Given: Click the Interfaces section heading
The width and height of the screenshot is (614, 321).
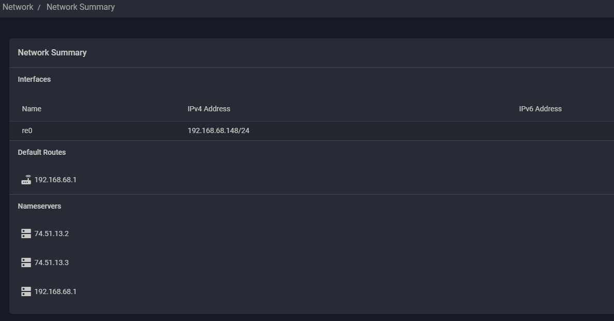Looking at the screenshot, I should click(x=34, y=79).
